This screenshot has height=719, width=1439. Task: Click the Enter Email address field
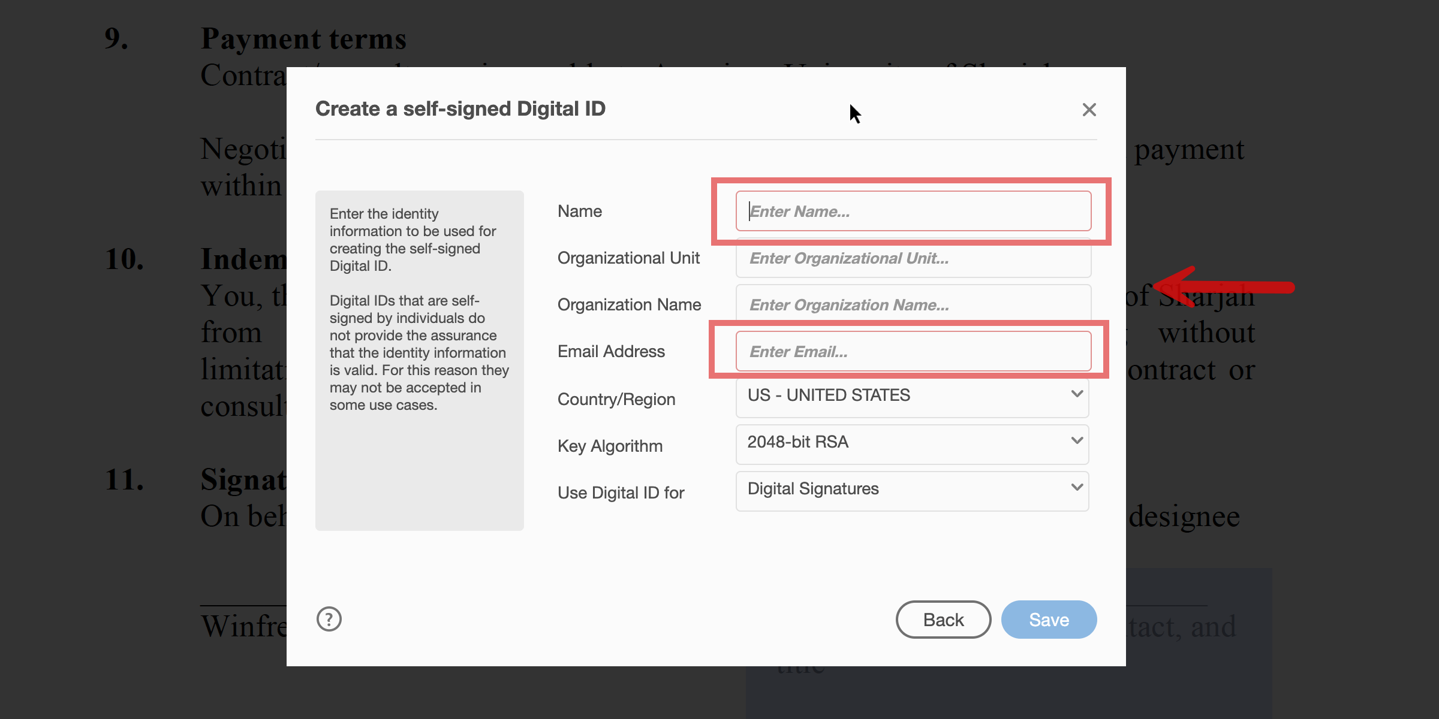911,351
